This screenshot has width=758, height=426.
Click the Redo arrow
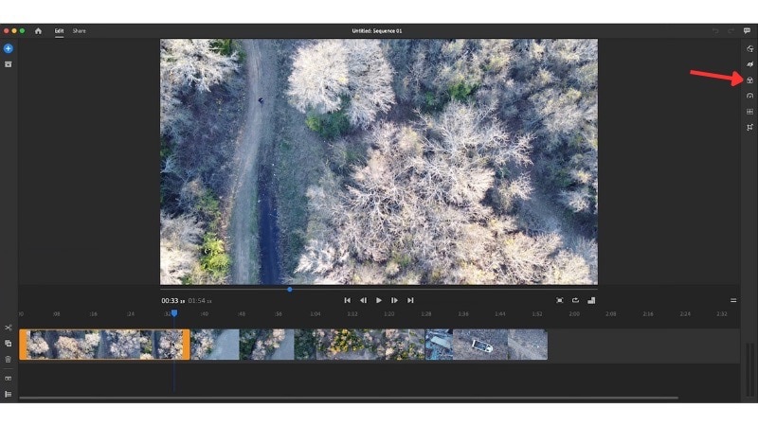(x=731, y=31)
